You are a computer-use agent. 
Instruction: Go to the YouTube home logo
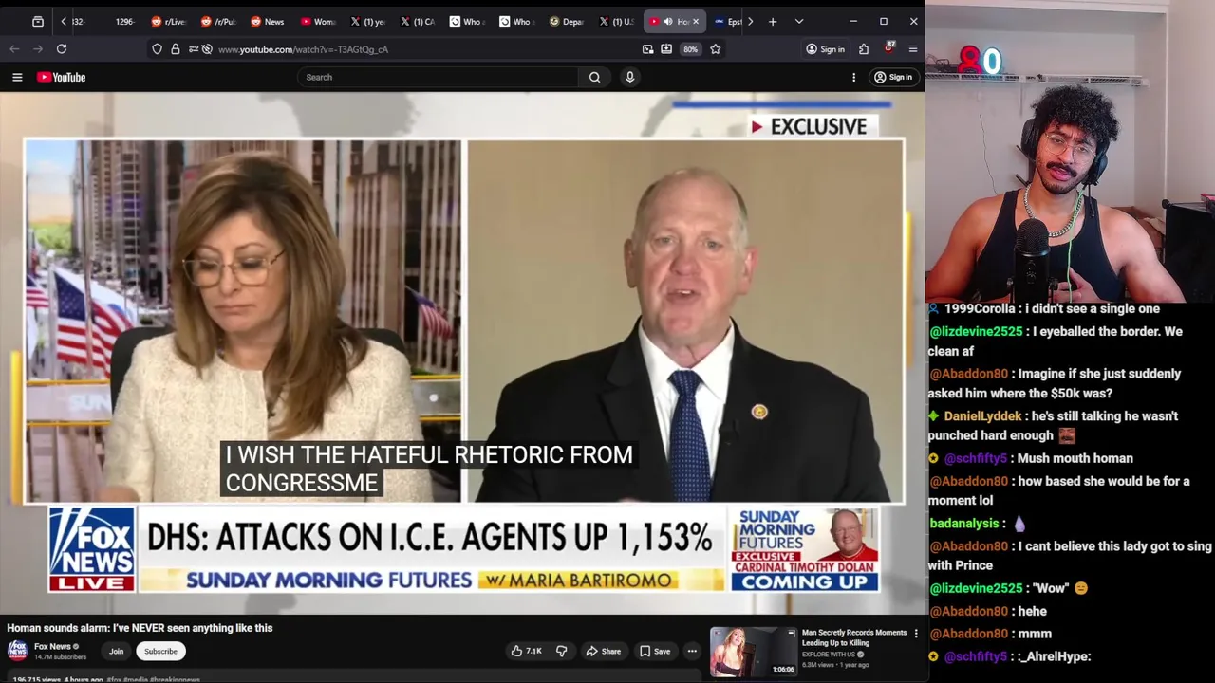click(62, 77)
